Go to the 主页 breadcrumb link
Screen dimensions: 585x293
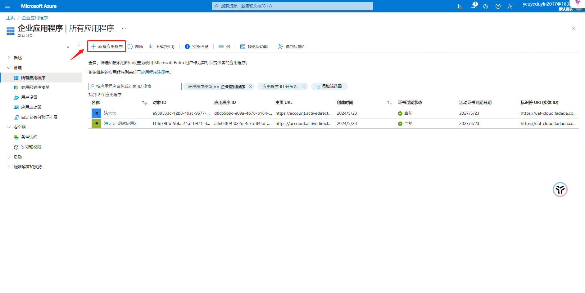[x=11, y=18]
